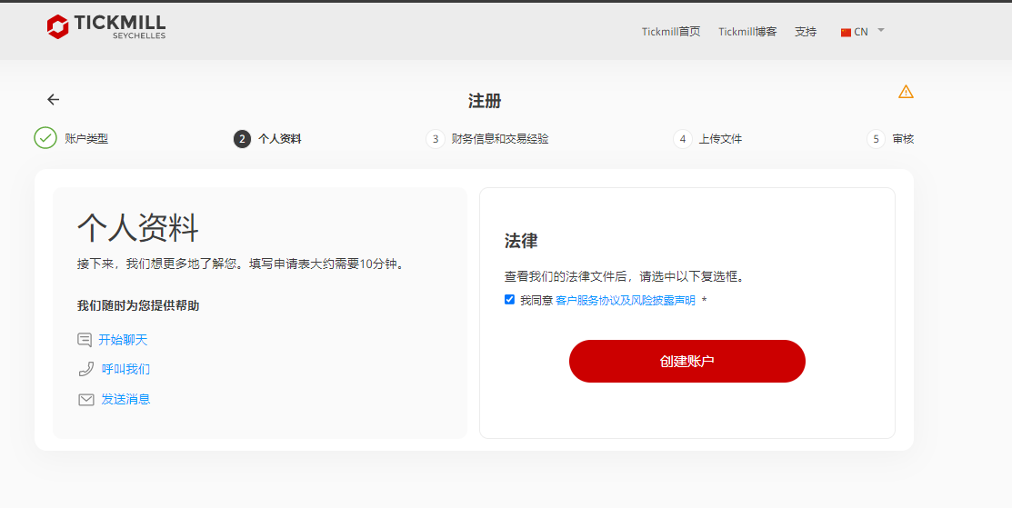Open Tickmill博客 in the header

point(747,32)
